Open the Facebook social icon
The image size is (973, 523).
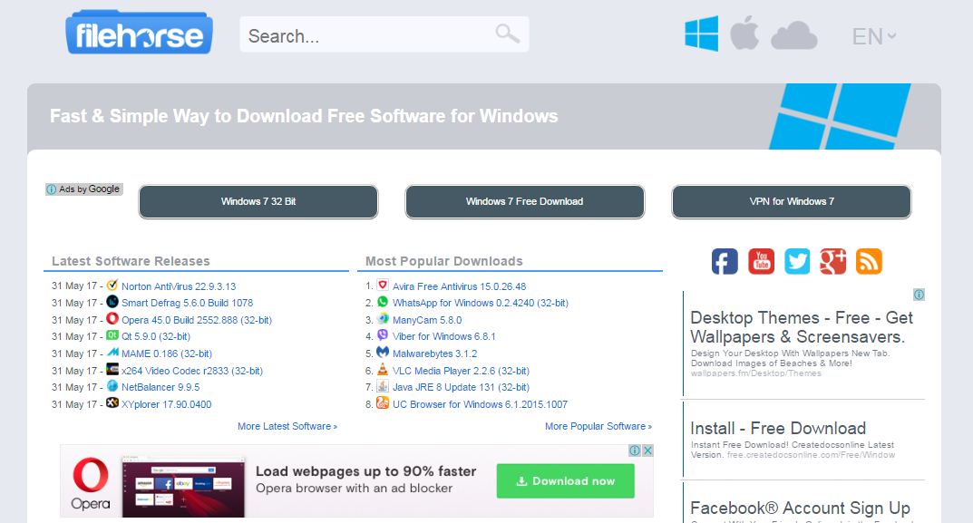725,261
